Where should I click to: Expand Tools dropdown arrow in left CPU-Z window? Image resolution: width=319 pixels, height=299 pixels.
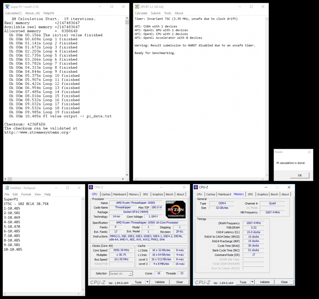click(147, 282)
